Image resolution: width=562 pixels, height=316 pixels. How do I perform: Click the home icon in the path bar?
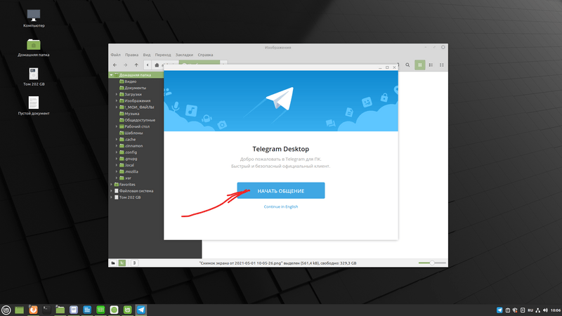click(157, 65)
